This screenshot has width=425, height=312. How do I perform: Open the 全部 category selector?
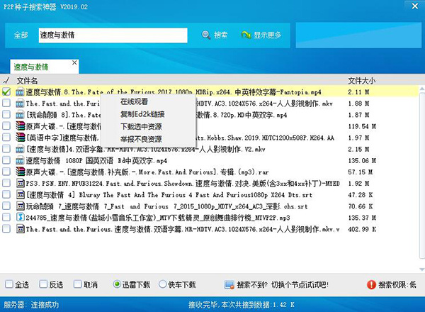click(21, 35)
